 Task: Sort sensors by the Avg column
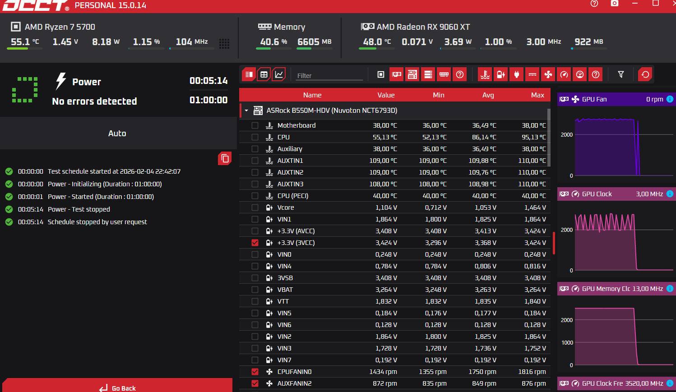[488, 95]
